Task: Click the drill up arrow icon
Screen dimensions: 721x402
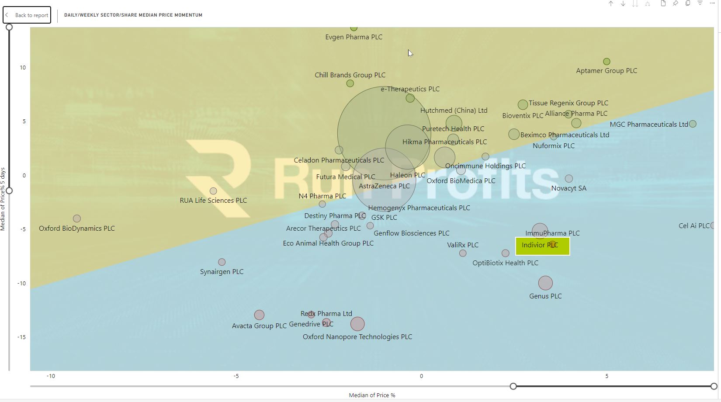Action: click(611, 3)
